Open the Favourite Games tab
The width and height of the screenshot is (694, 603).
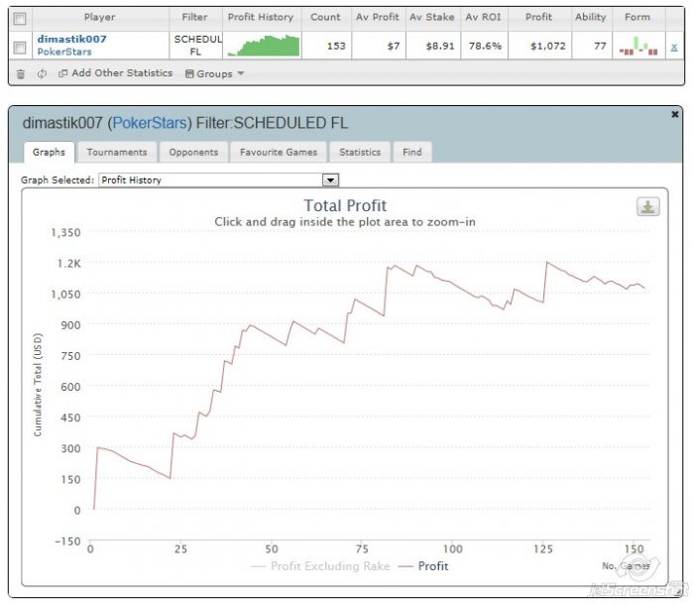[279, 153]
